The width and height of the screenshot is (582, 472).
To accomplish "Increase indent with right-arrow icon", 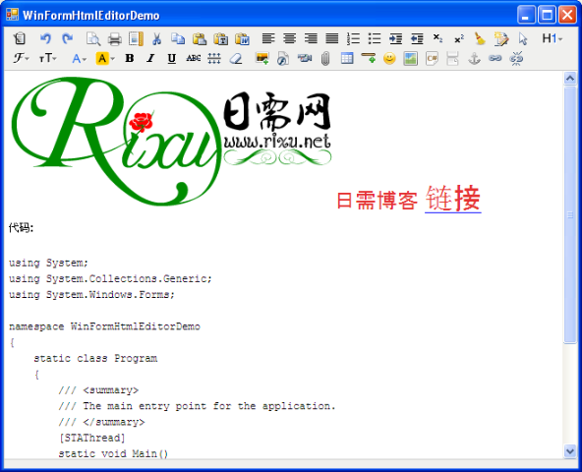I will point(395,38).
